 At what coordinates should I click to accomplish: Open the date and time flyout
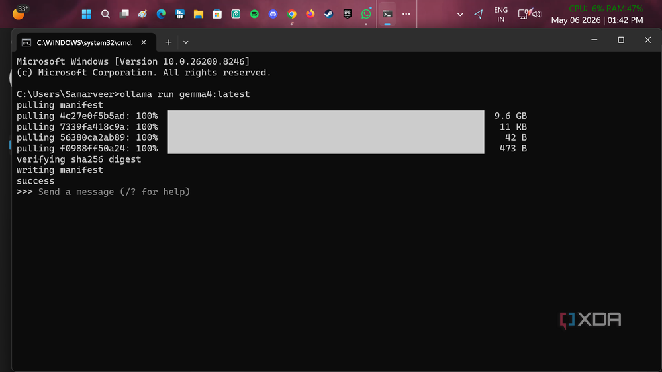(x=597, y=20)
